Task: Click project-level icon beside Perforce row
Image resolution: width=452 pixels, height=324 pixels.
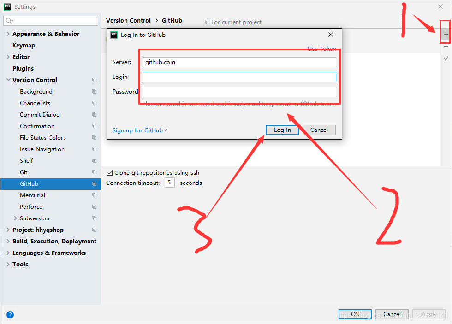Action: coord(94,207)
